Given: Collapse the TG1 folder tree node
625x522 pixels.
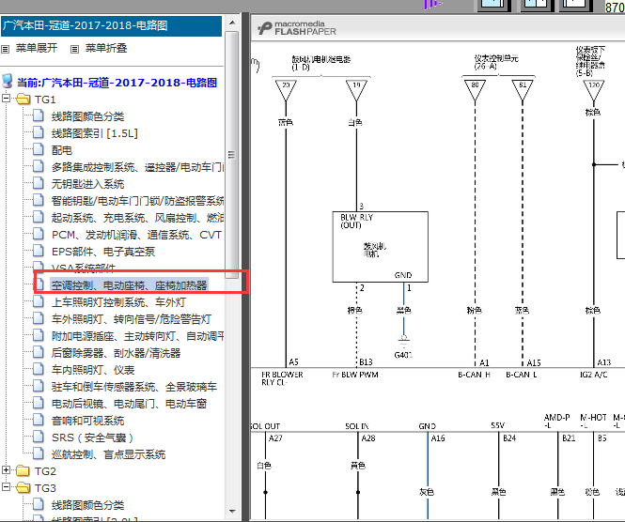Looking at the screenshot, I should pyautogui.click(x=6, y=98).
